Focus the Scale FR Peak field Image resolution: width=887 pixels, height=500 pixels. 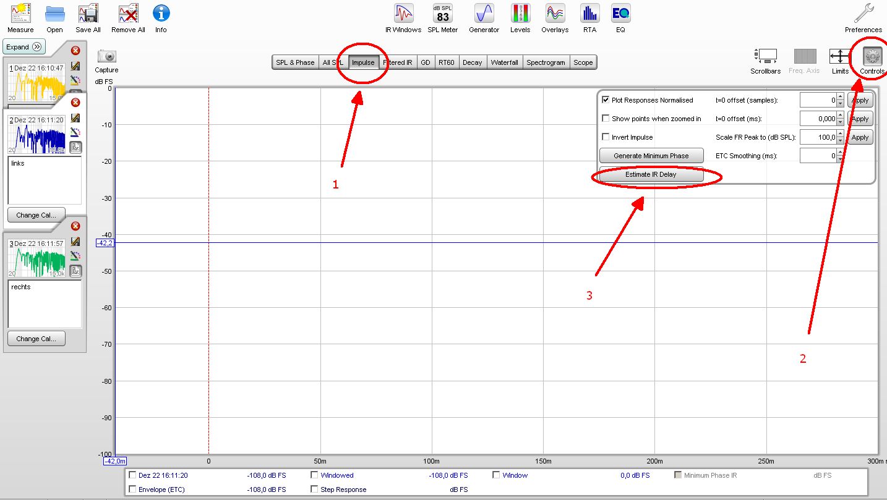[818, 137]
